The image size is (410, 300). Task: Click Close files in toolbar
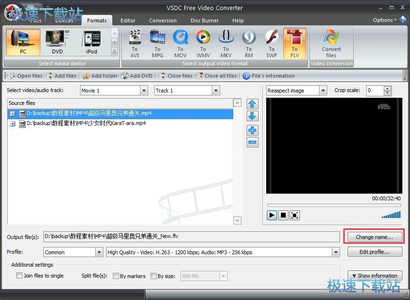176,76
